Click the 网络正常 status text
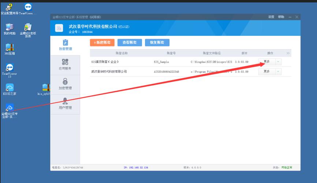The height and width of the screenshot is (183, 317). (287, 167)
